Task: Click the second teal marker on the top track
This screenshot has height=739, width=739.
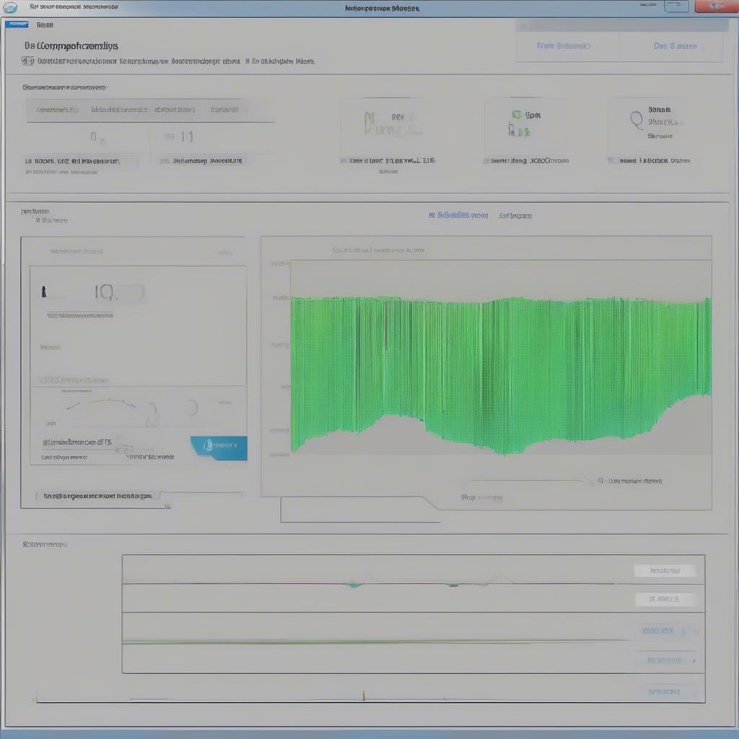Action: [x=454, y=585]
